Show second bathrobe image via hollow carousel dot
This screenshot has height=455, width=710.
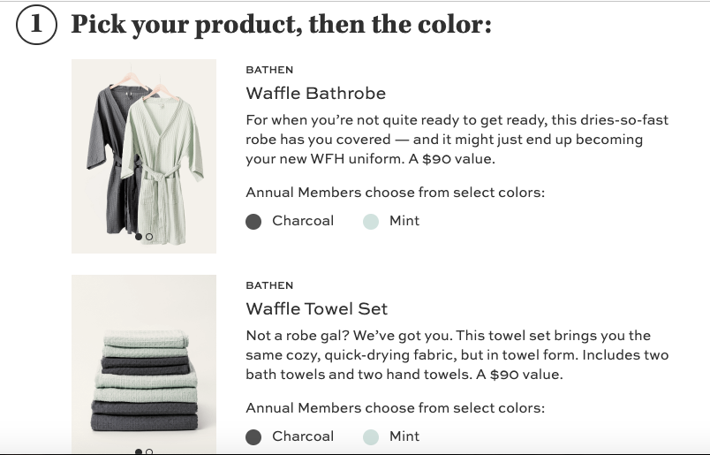[x=149, y=237]
